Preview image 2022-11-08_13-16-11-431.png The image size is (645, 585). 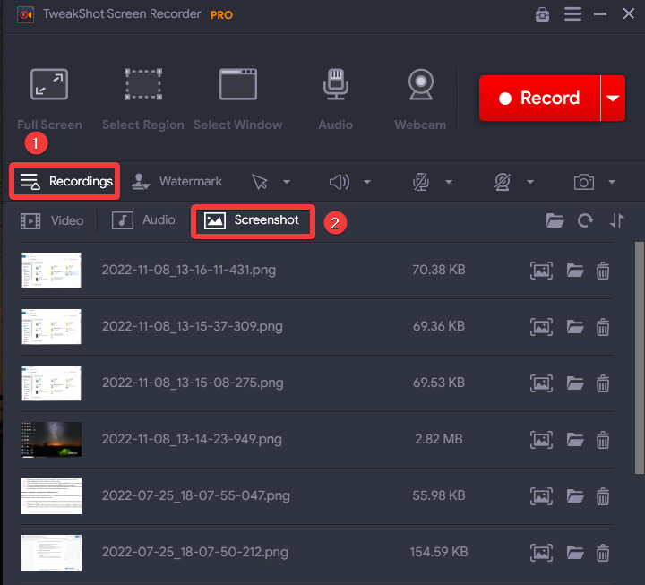click(x=541, y=271)
